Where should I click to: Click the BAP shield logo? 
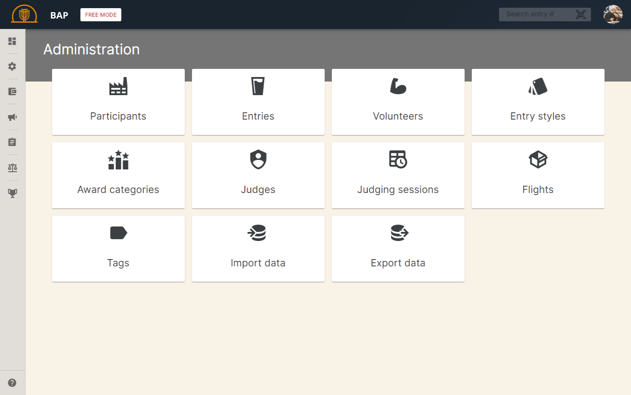25,14
